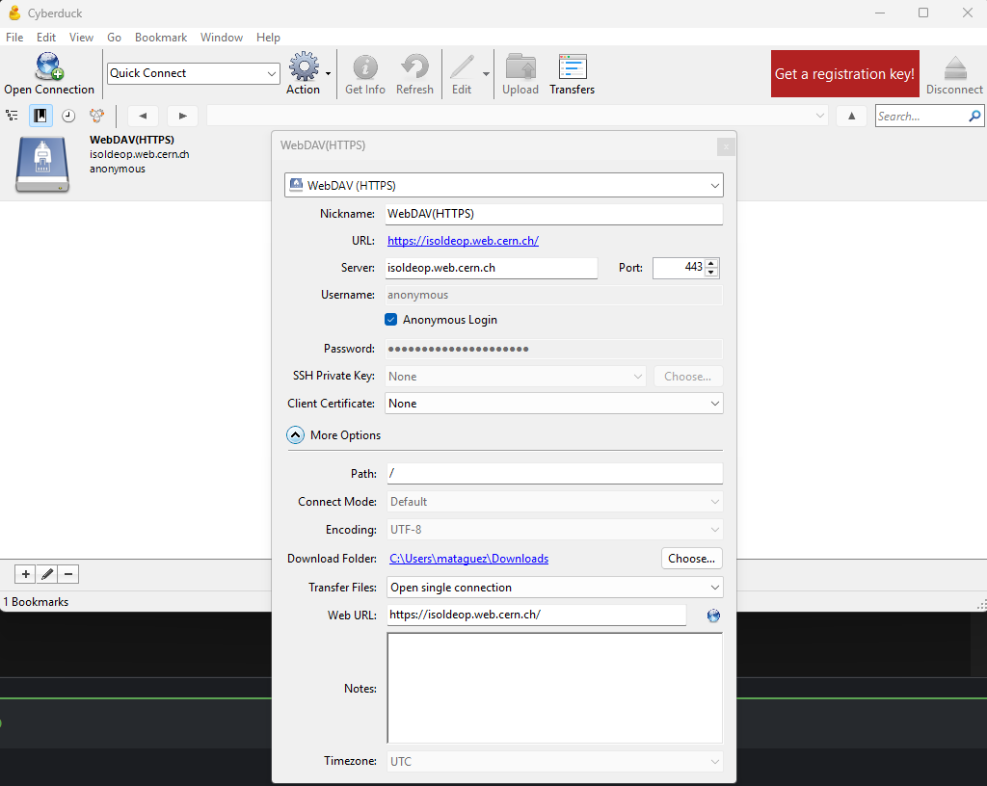Click into the Nickname text field
987x786 pixels.
coord(553,214)
